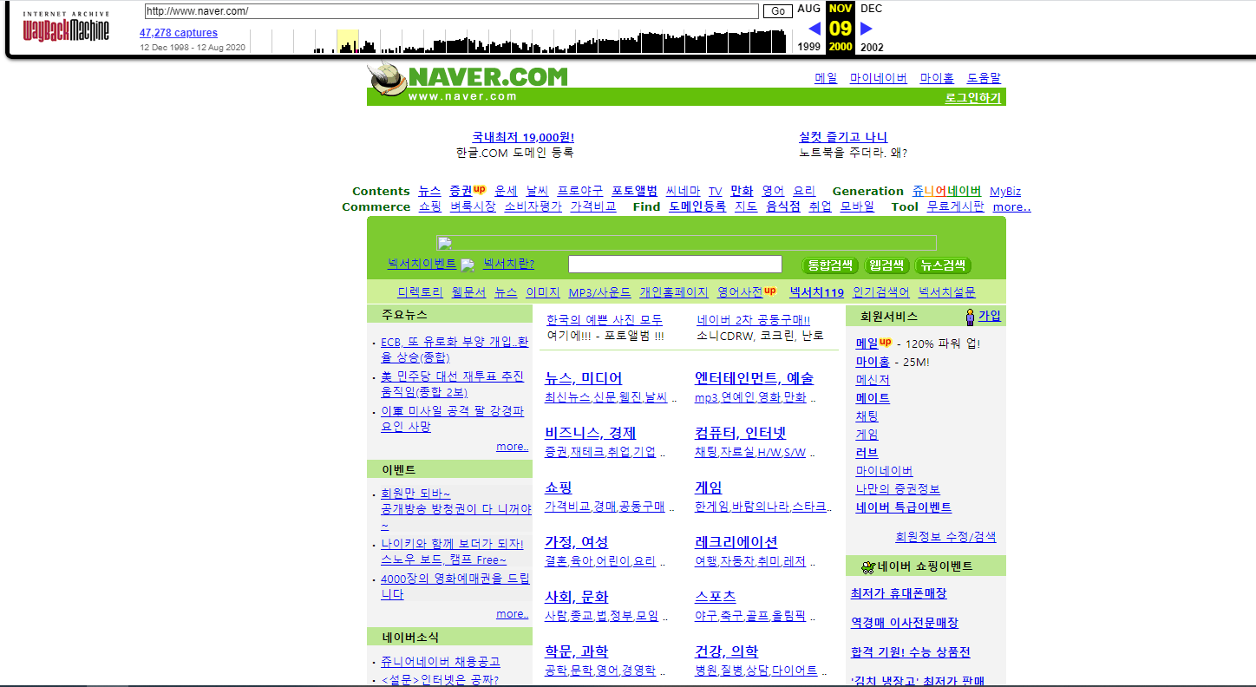Open 한게임 subcategory link
1256x687 pixels.
[711, 507]
